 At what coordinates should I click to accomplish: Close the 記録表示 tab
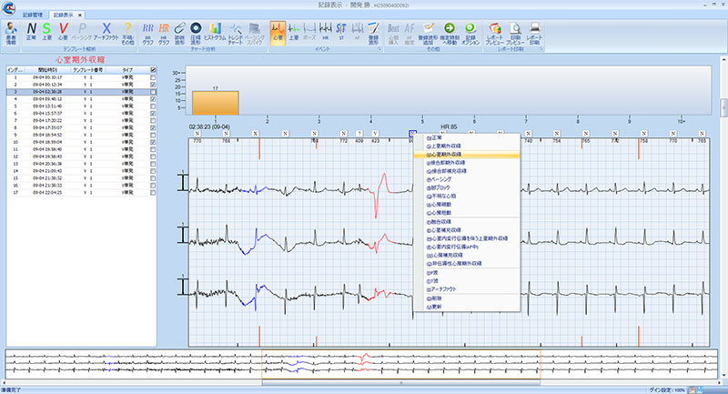pyautogui.click(x=78, y=16)
